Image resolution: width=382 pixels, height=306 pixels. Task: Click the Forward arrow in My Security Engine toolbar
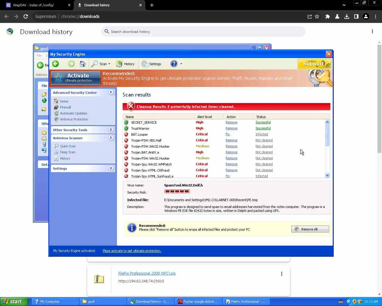pos(71,64)
